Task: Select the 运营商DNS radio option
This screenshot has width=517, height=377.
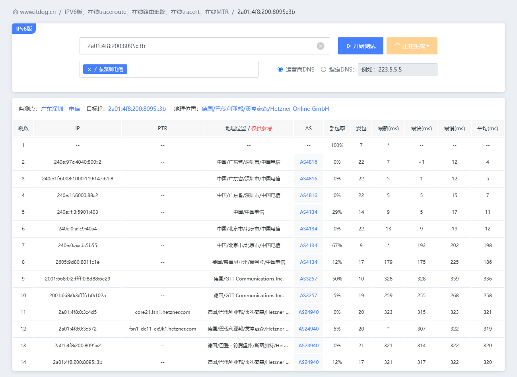Action: pos(280,70)
